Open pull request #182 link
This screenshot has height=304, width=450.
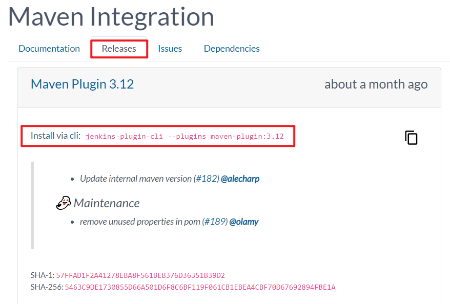(206, 179)
